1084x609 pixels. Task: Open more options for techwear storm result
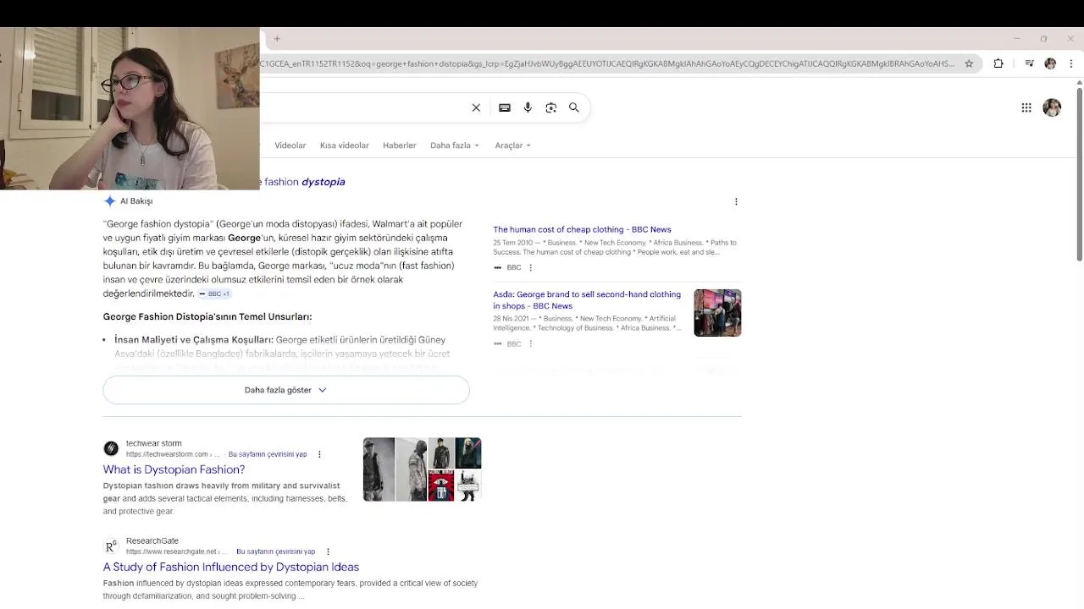point(319,454)
